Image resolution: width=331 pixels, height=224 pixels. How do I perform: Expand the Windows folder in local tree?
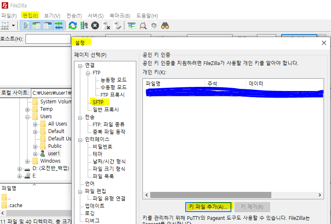27,162
